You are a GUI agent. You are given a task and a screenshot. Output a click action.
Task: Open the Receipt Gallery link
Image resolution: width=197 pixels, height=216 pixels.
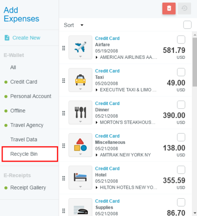pos(28,188)
